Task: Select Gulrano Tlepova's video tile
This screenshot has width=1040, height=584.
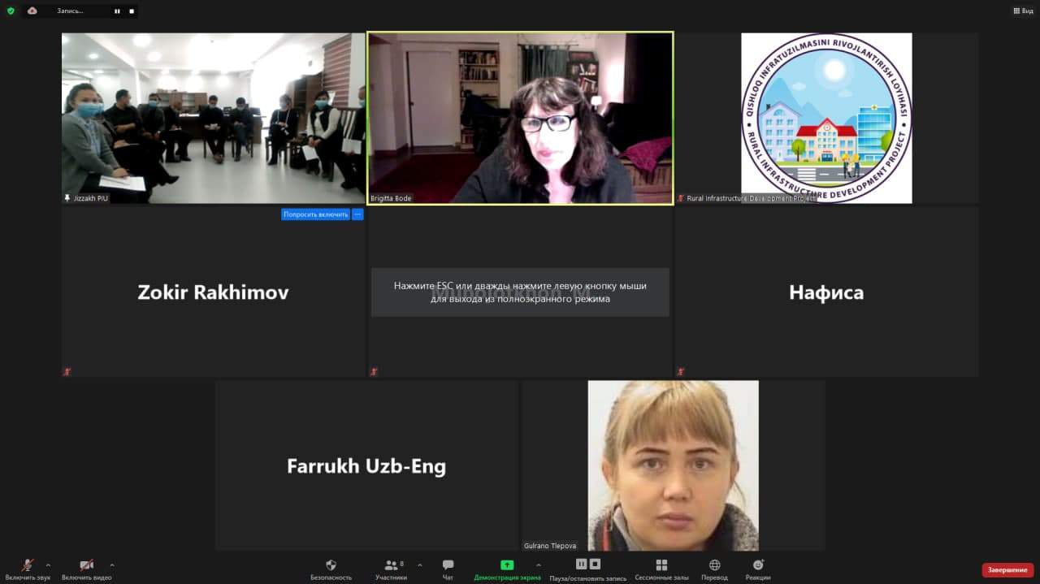Action: click(x=673, y=465)
